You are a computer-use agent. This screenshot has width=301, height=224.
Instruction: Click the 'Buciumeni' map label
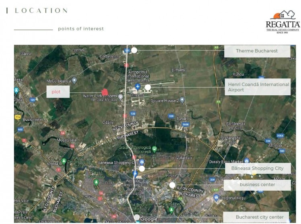[32, 119]
